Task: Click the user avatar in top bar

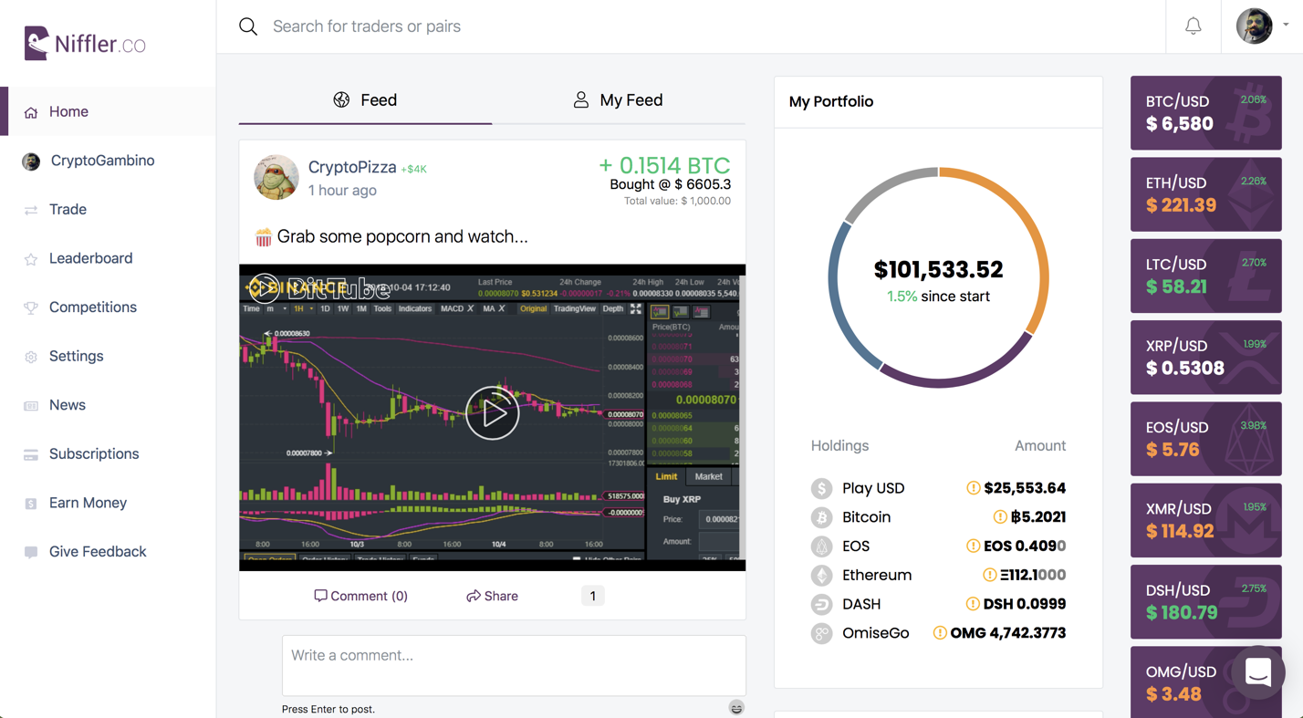Action: coord(1254,26)
